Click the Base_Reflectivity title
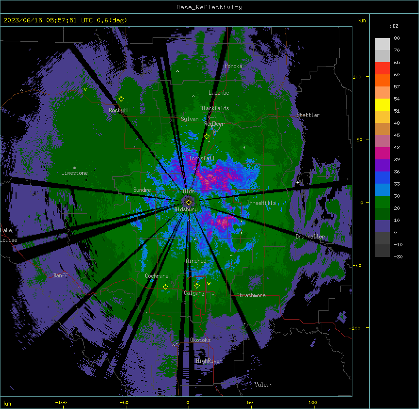The height and width of the screenshot is (409, 419). (209, 7)
